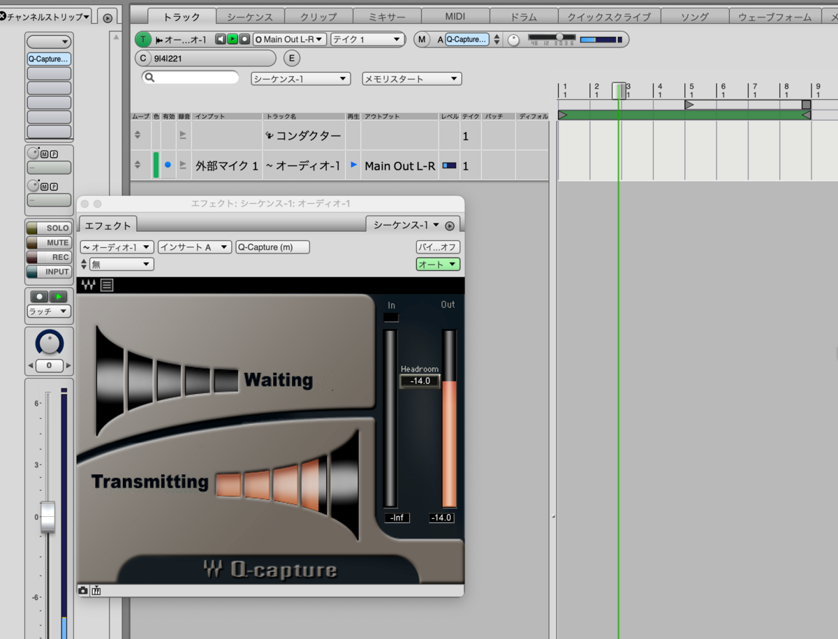
Task: Click the C button beside the 9|4|221 field
Action: (x=143, y=58)
